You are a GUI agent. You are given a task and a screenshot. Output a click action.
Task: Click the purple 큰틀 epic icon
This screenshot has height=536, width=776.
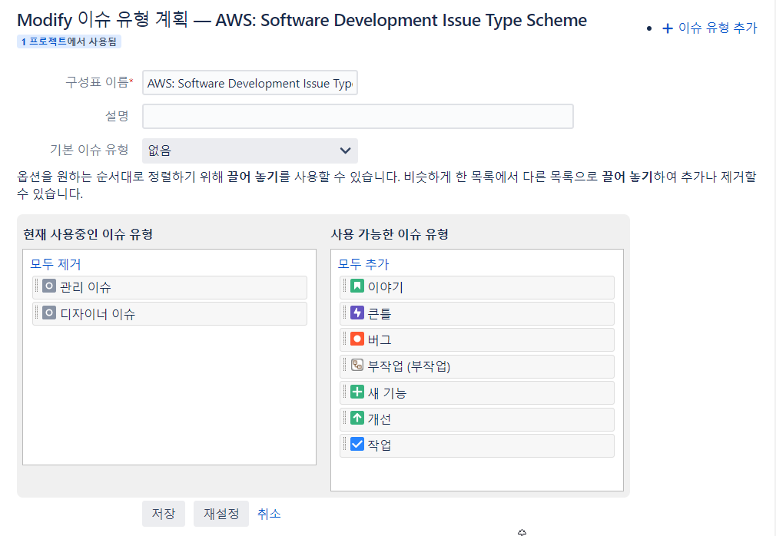pyautogui.click(x=356, y=313)
